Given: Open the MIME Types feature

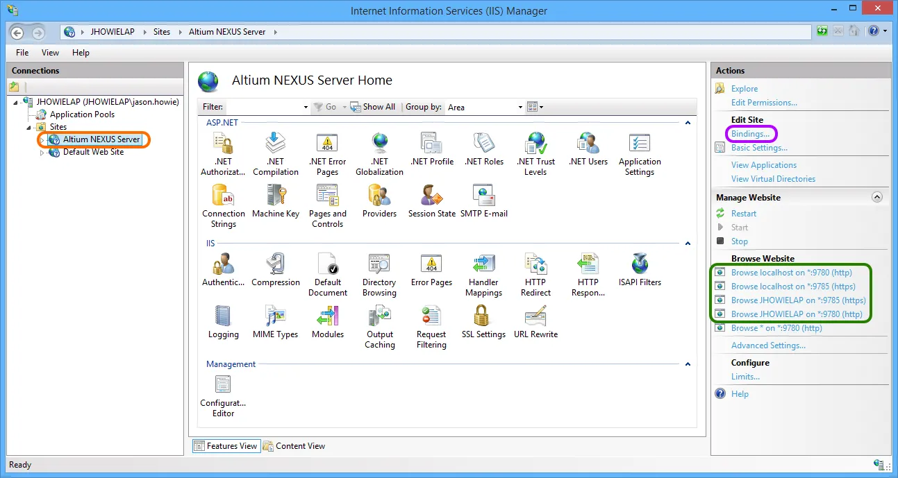Looking at the screenshot, I should pyautogui.click(x=276, y=322).
